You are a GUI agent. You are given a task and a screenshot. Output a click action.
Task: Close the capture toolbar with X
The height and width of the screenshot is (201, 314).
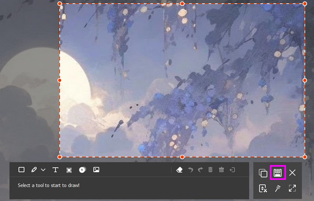[x=293, y=173]
